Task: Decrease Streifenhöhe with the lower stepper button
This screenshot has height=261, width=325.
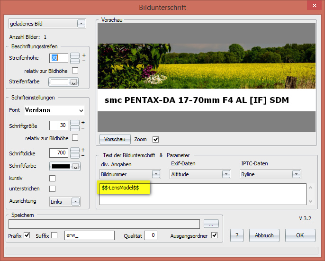Action: click(75, 61)
